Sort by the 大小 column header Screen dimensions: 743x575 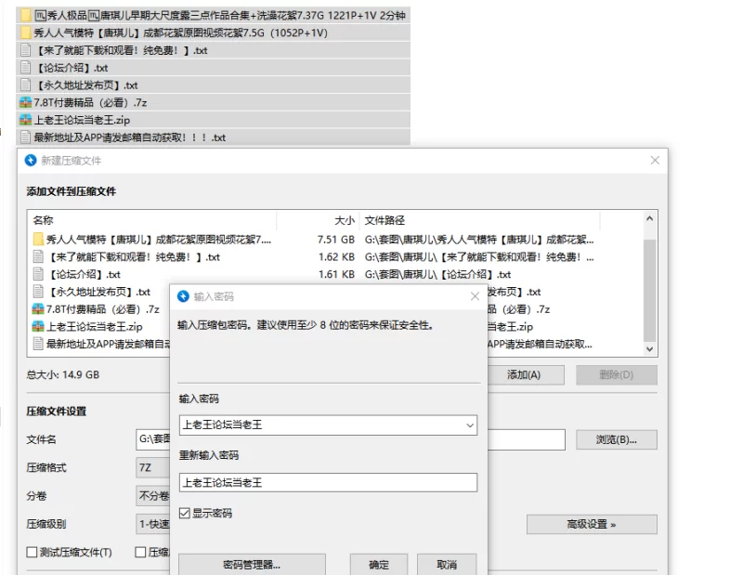pyautogui.click(x=344, y=221)
